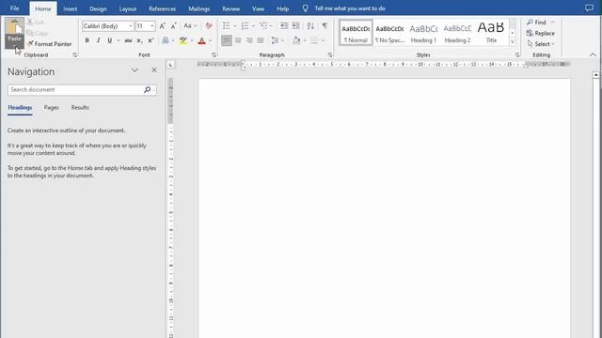Click Shading paint bucket icon

[296, 40]
